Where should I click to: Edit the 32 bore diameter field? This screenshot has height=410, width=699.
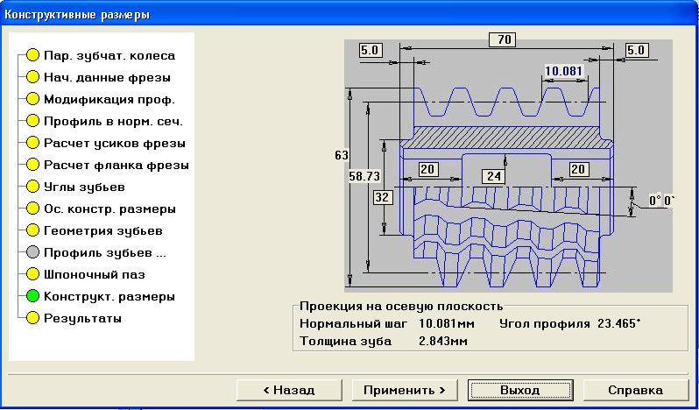pos(383,197)
